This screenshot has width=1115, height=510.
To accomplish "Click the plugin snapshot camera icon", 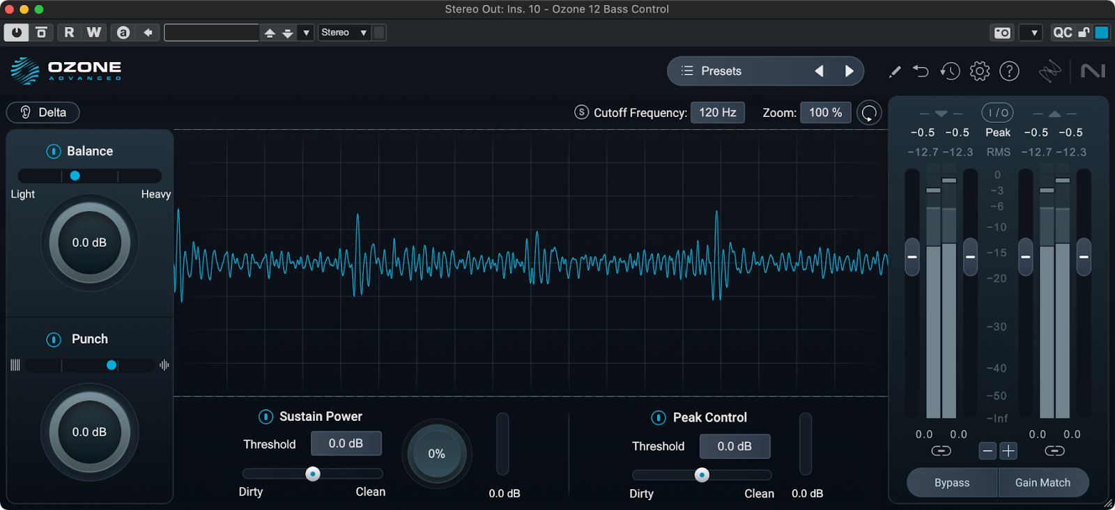I will pos(1002,33).
